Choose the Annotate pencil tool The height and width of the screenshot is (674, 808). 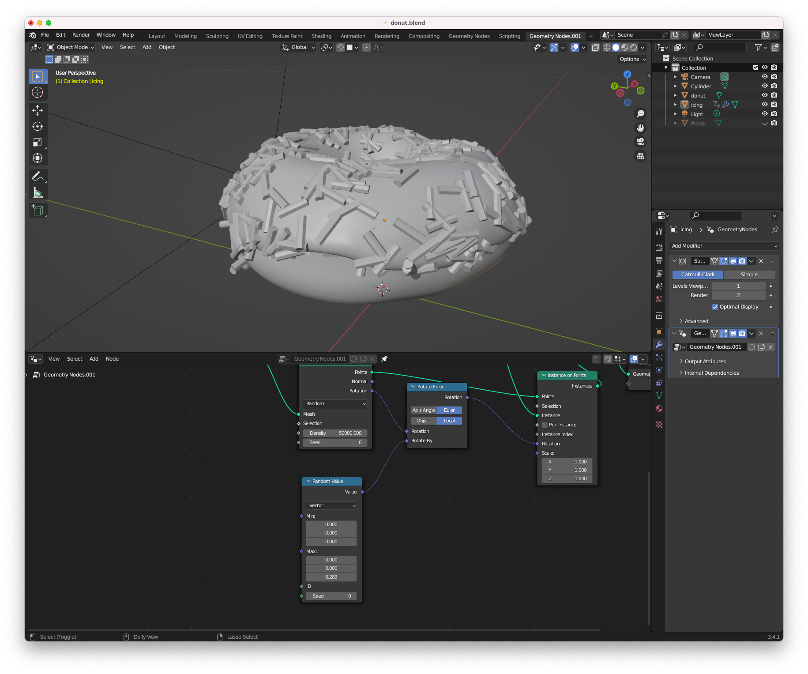point(38,176)
